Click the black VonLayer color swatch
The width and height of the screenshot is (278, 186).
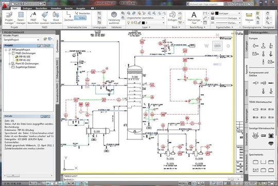(x=217, y=13)
